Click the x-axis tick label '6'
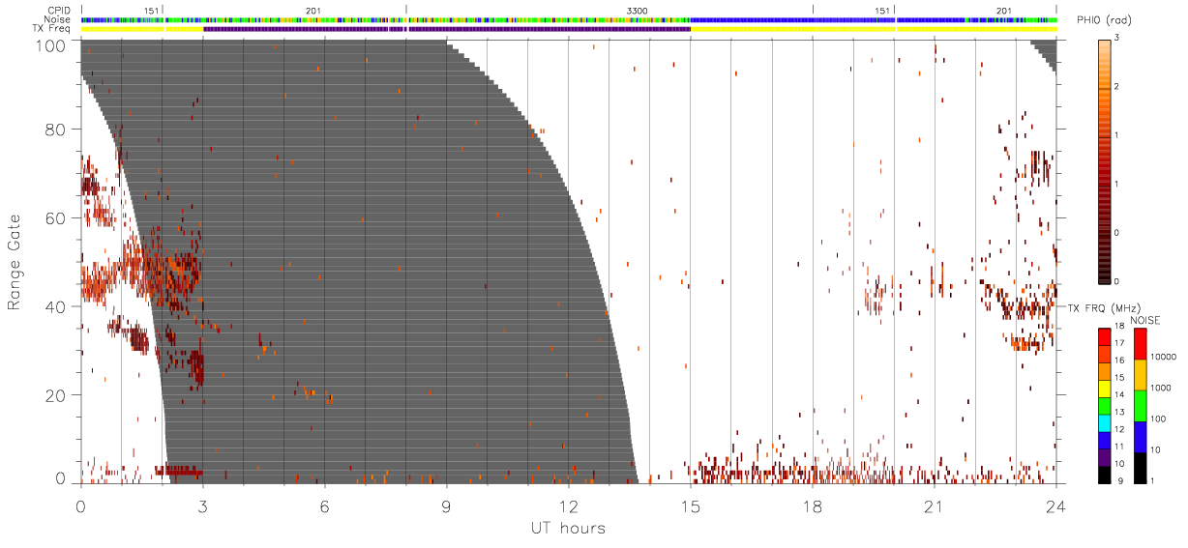Viewport: 1188px width, 548px height. [x=324, y=505]
